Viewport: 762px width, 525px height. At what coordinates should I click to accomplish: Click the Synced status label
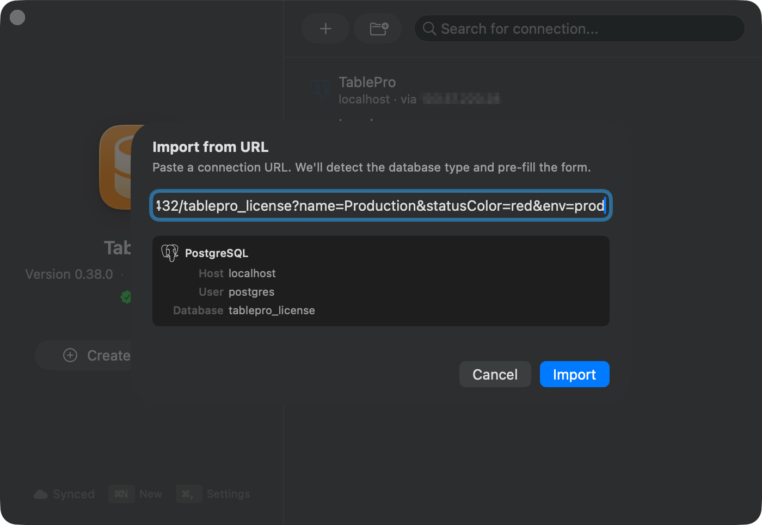click(73, 494)
